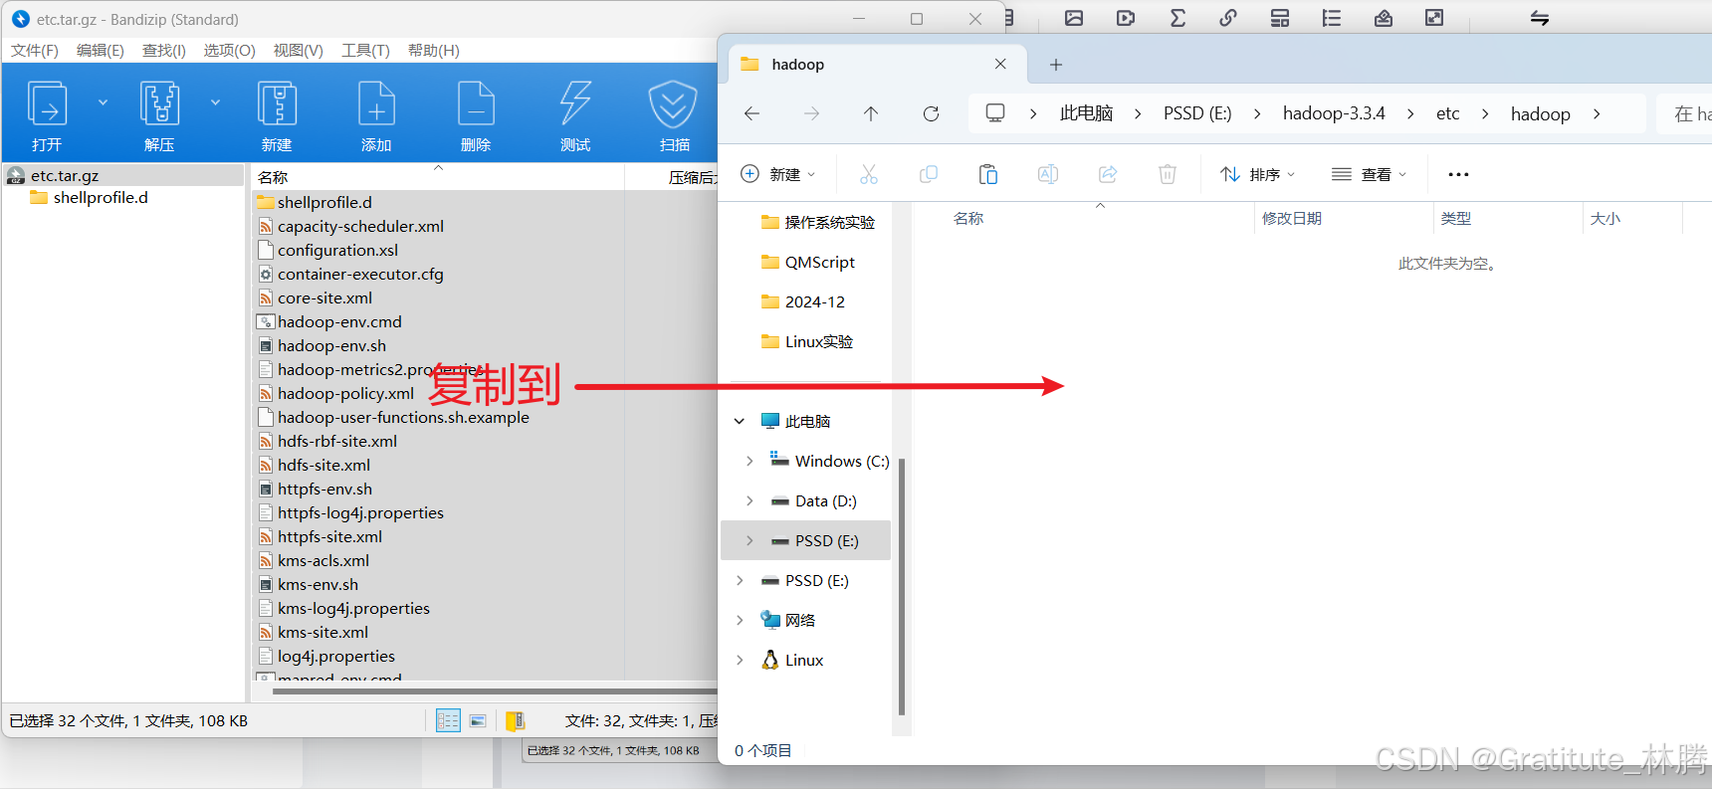The width and height of the screenshot is (1712, 789).
Task: Open the dropdown arrow next to 解压
Action: [x=215, y=102]
